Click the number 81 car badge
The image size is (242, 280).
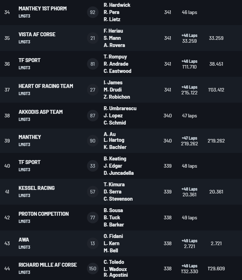click(93, 64)
